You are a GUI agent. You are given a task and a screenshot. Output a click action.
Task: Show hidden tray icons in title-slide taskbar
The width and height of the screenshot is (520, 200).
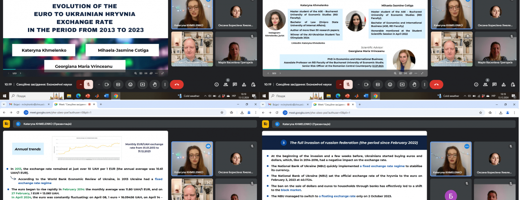pyautogui.click(x=206, y=96)
